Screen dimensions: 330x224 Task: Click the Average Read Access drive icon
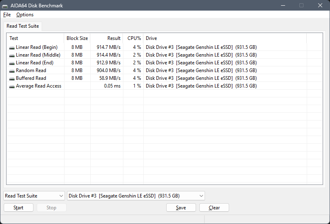[x=12, y=86]
